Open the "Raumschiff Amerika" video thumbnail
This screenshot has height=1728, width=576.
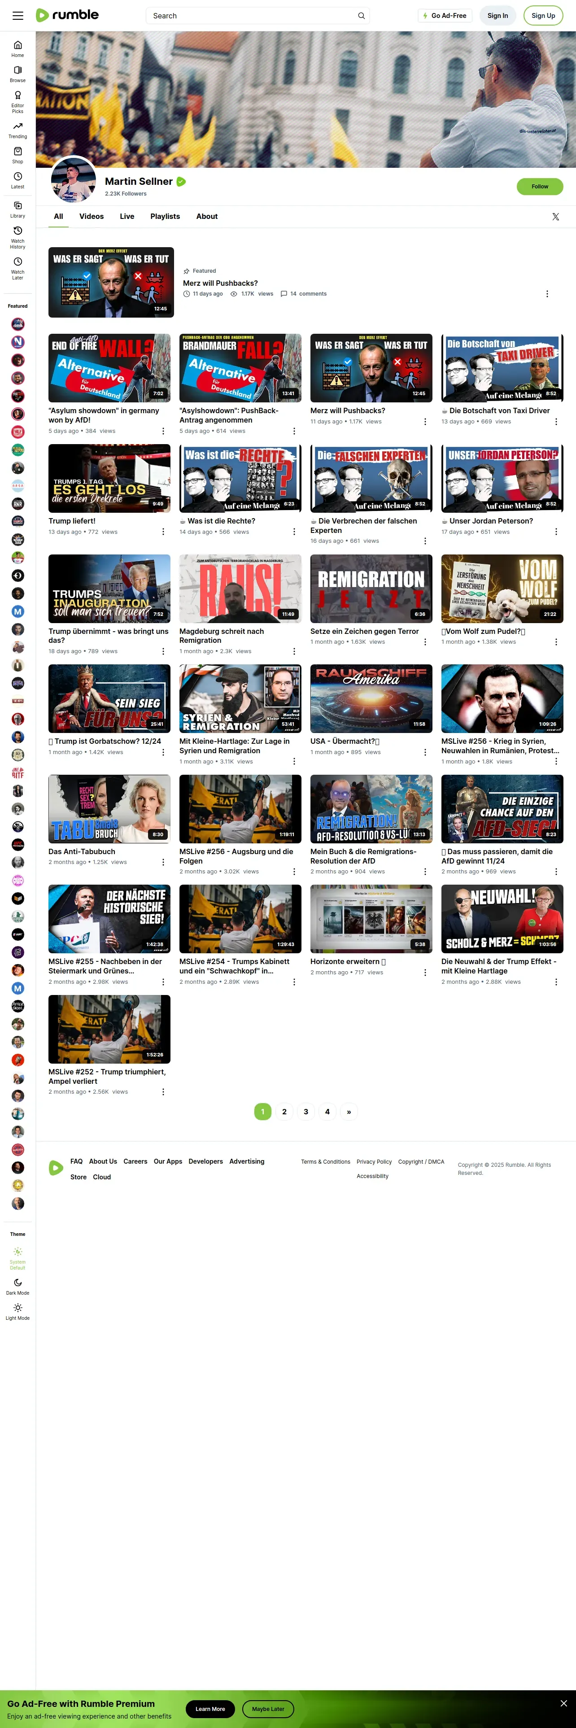tap(371, 698)
